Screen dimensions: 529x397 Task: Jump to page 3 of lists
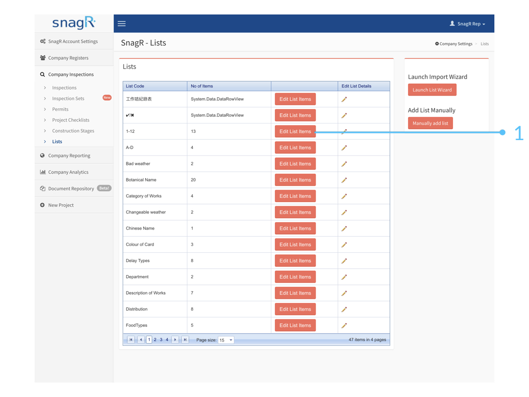click(x=161, y=340)
